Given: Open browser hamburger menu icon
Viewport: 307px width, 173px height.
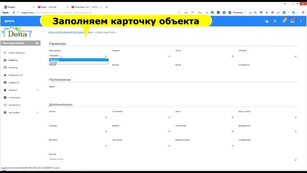Looking at the screenshot, I should point(303,12).
